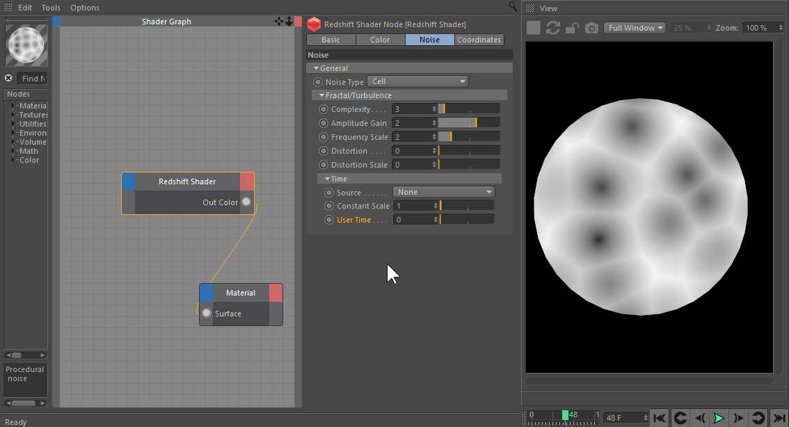The width and height of the screenshot is (789, 427).
Task: Expand the Materials tree node
Action: [13, 106]
